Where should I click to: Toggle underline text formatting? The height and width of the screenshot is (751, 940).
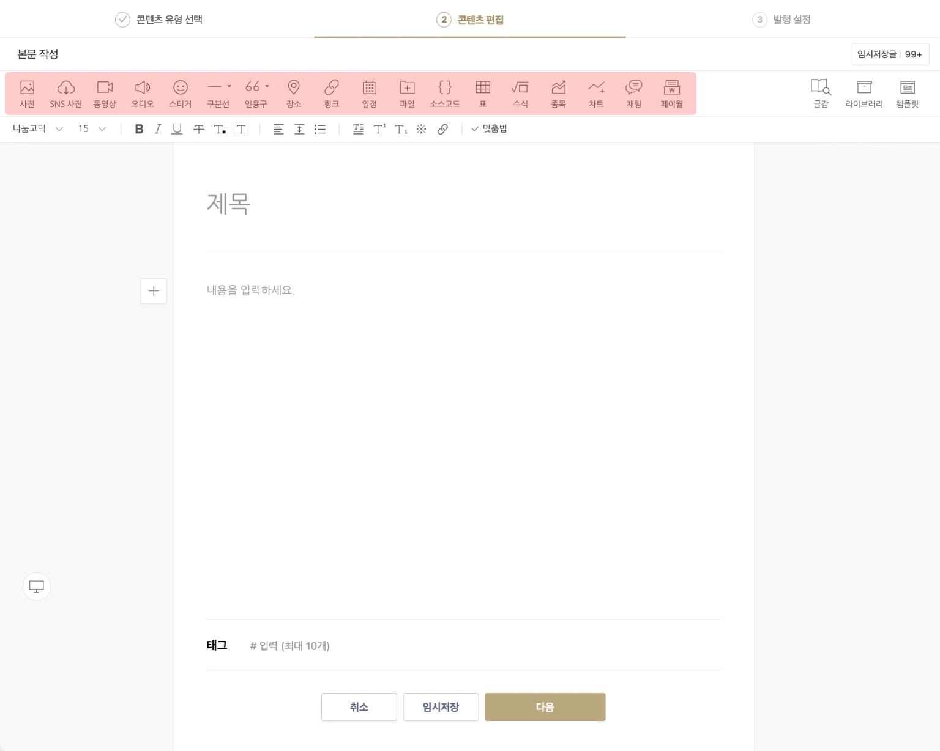(177, 129)
